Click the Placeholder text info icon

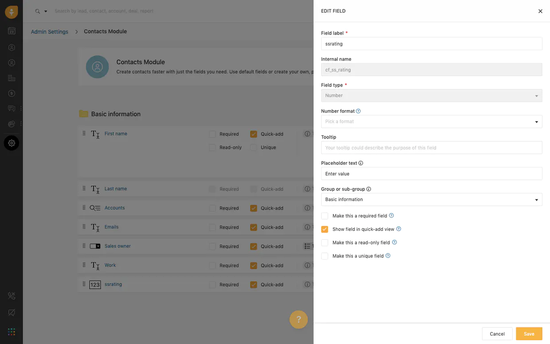(361, 163)
